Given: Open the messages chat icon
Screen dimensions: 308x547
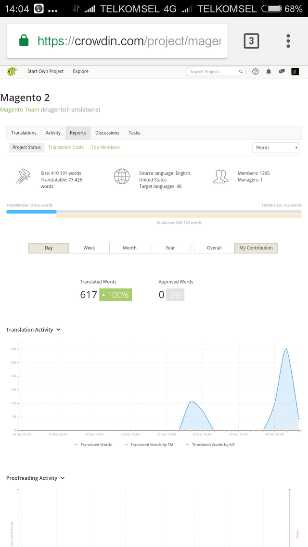Looking at the screenshot, I should tap(282, 72).
